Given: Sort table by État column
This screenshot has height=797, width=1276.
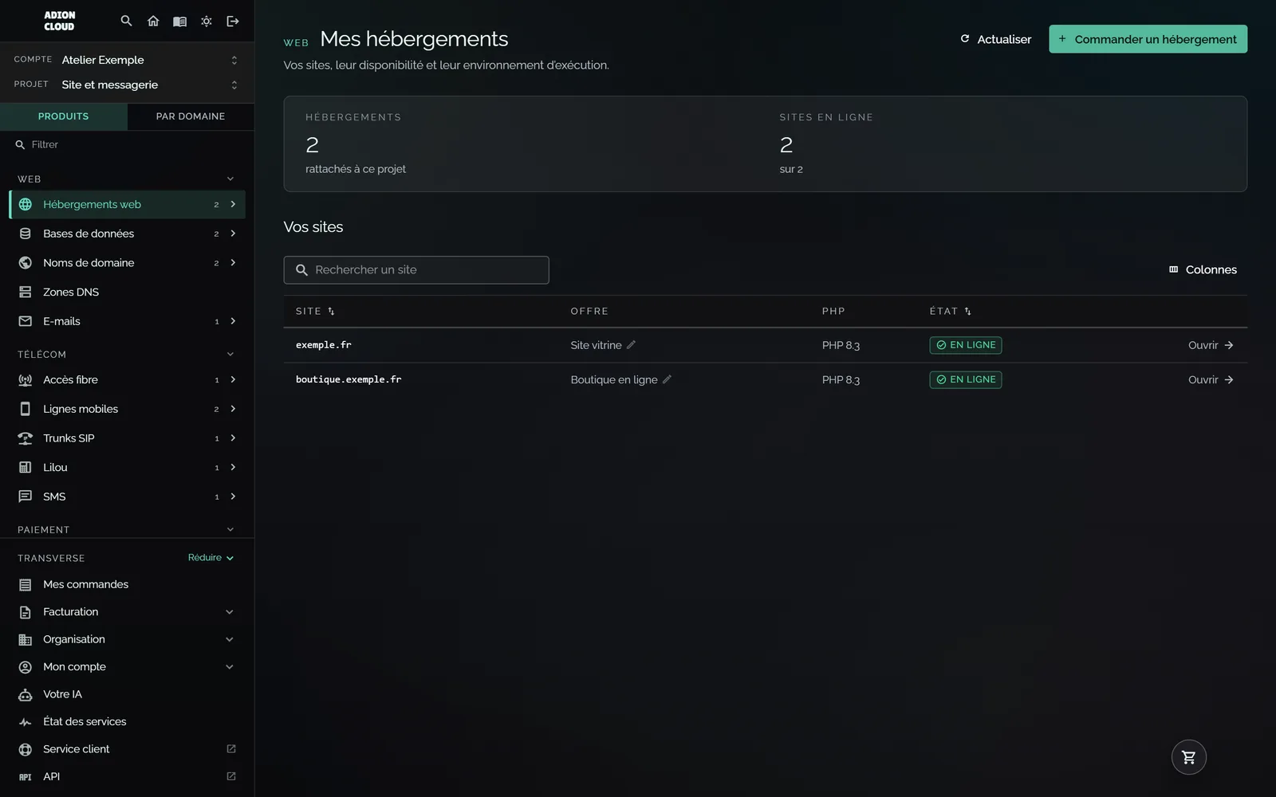Looking at the screenshot, I should tap(950, 312).
